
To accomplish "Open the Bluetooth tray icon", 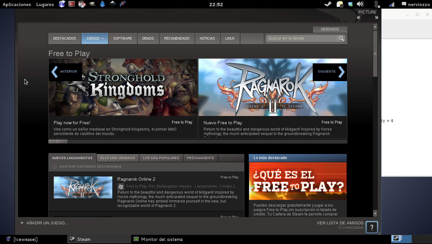I will (x=376, y=4).
